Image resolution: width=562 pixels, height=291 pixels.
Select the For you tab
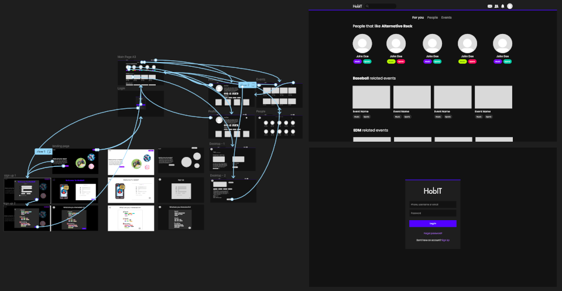(x=418, y=18)
